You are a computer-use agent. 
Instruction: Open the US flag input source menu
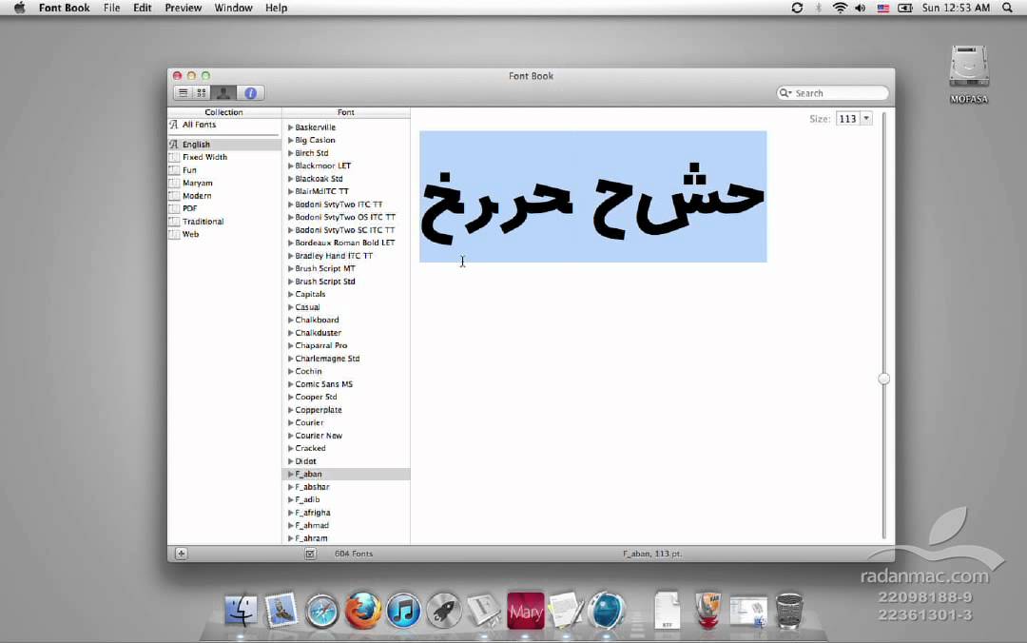[882, 8]
